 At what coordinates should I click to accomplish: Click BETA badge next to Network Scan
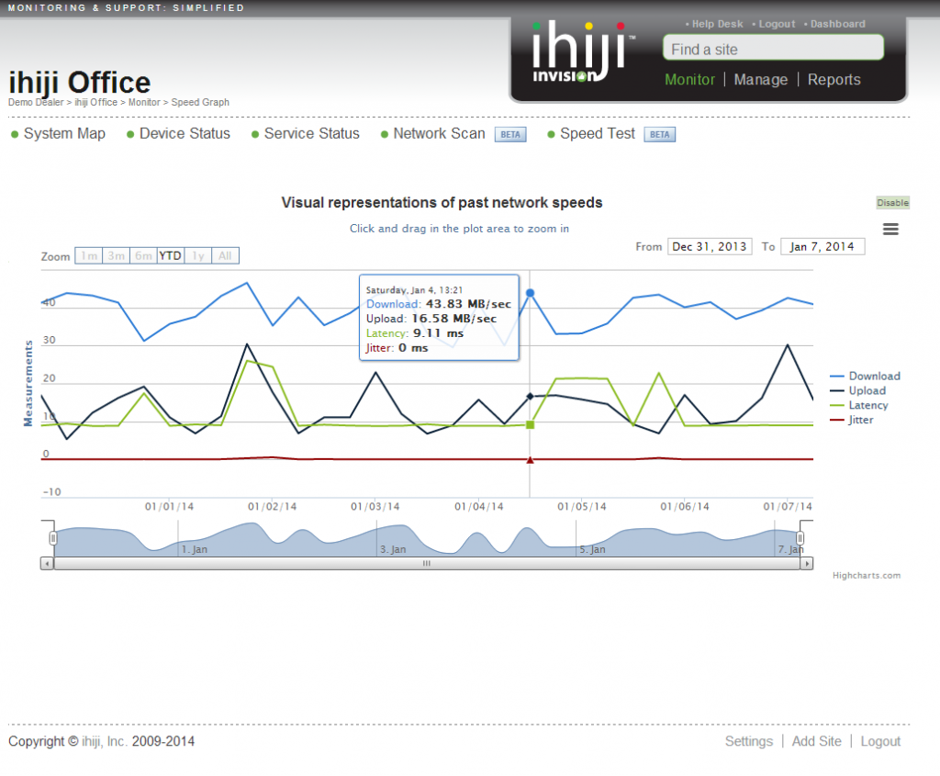510,134
